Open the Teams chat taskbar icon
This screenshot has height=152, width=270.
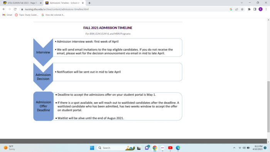(x=147, y=148)
